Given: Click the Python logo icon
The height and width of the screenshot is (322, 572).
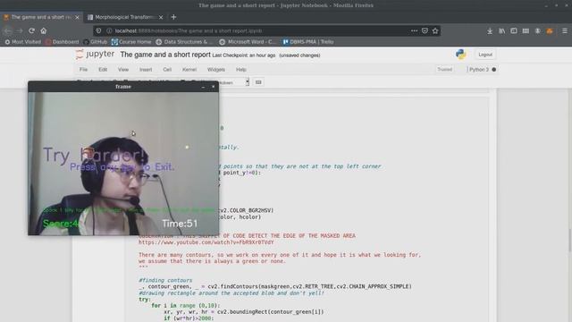Looking at the screenshot, I should (x=461, y=55).
